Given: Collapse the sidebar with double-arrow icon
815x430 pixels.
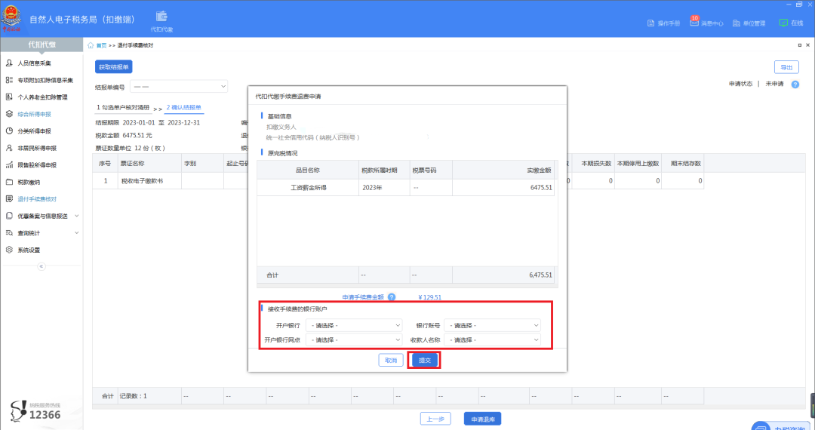Looking at the screenshot, I should point(41,266).
